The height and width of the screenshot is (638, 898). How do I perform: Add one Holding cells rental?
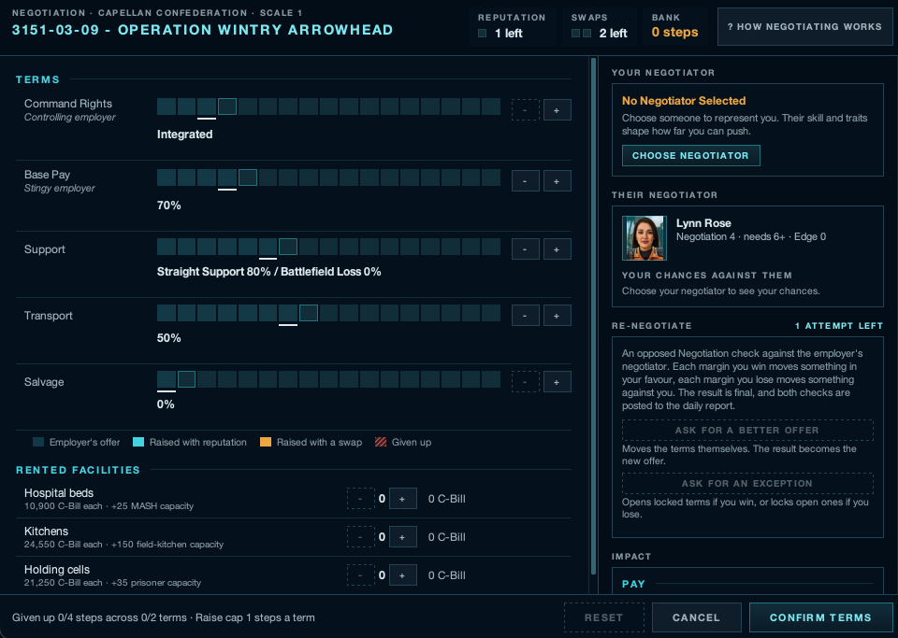pos(402,575)
